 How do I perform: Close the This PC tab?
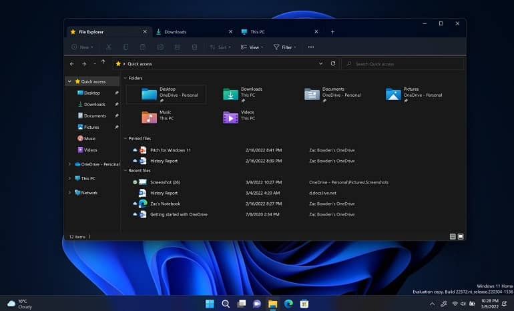316,32
